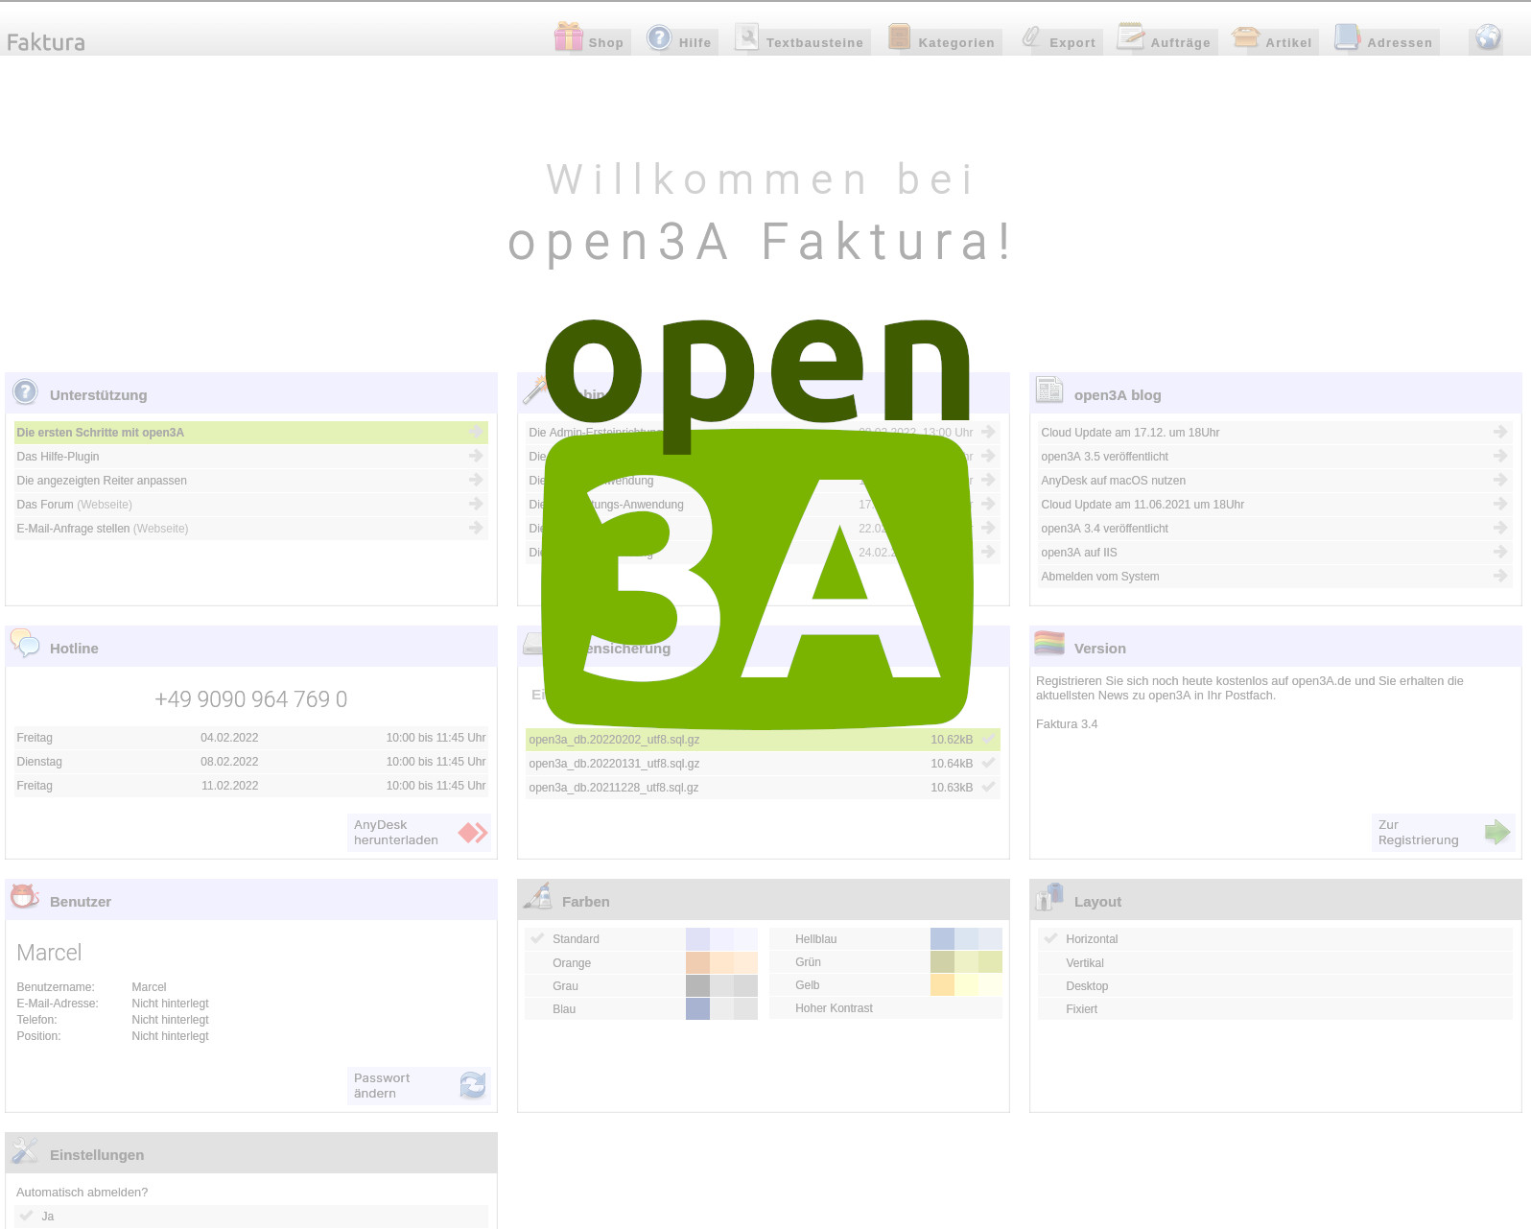Screen dimensions: 1531x1229
Task: Open arrow for 'Cloud Update am 17.12.' post
Action: [x=1500, y=432]
